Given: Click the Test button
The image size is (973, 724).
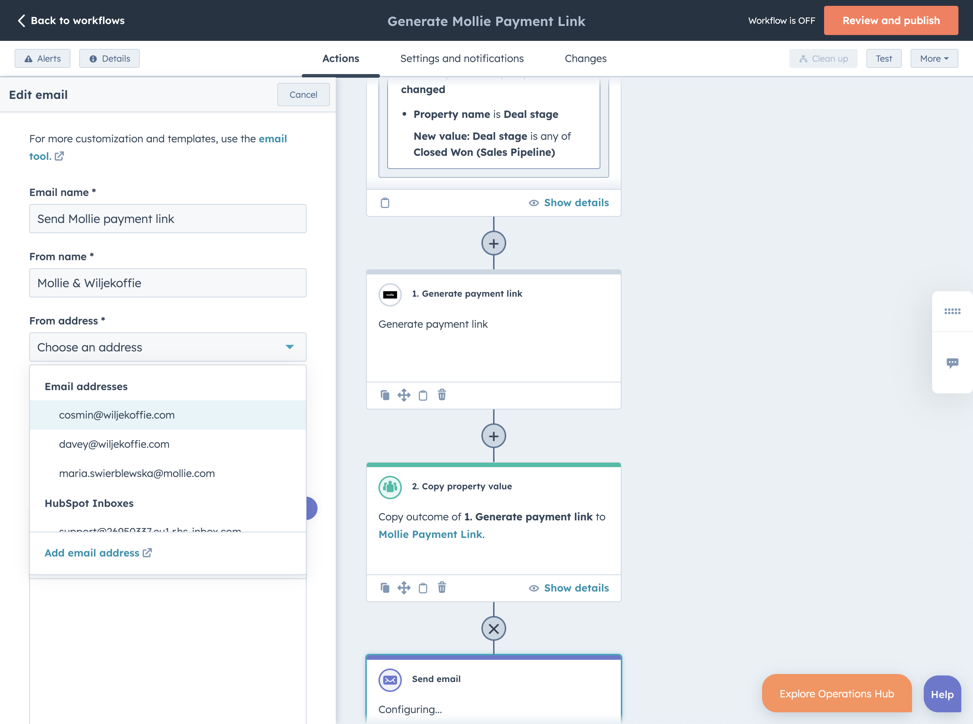Looking at the screenshot, I should point(884,58).
